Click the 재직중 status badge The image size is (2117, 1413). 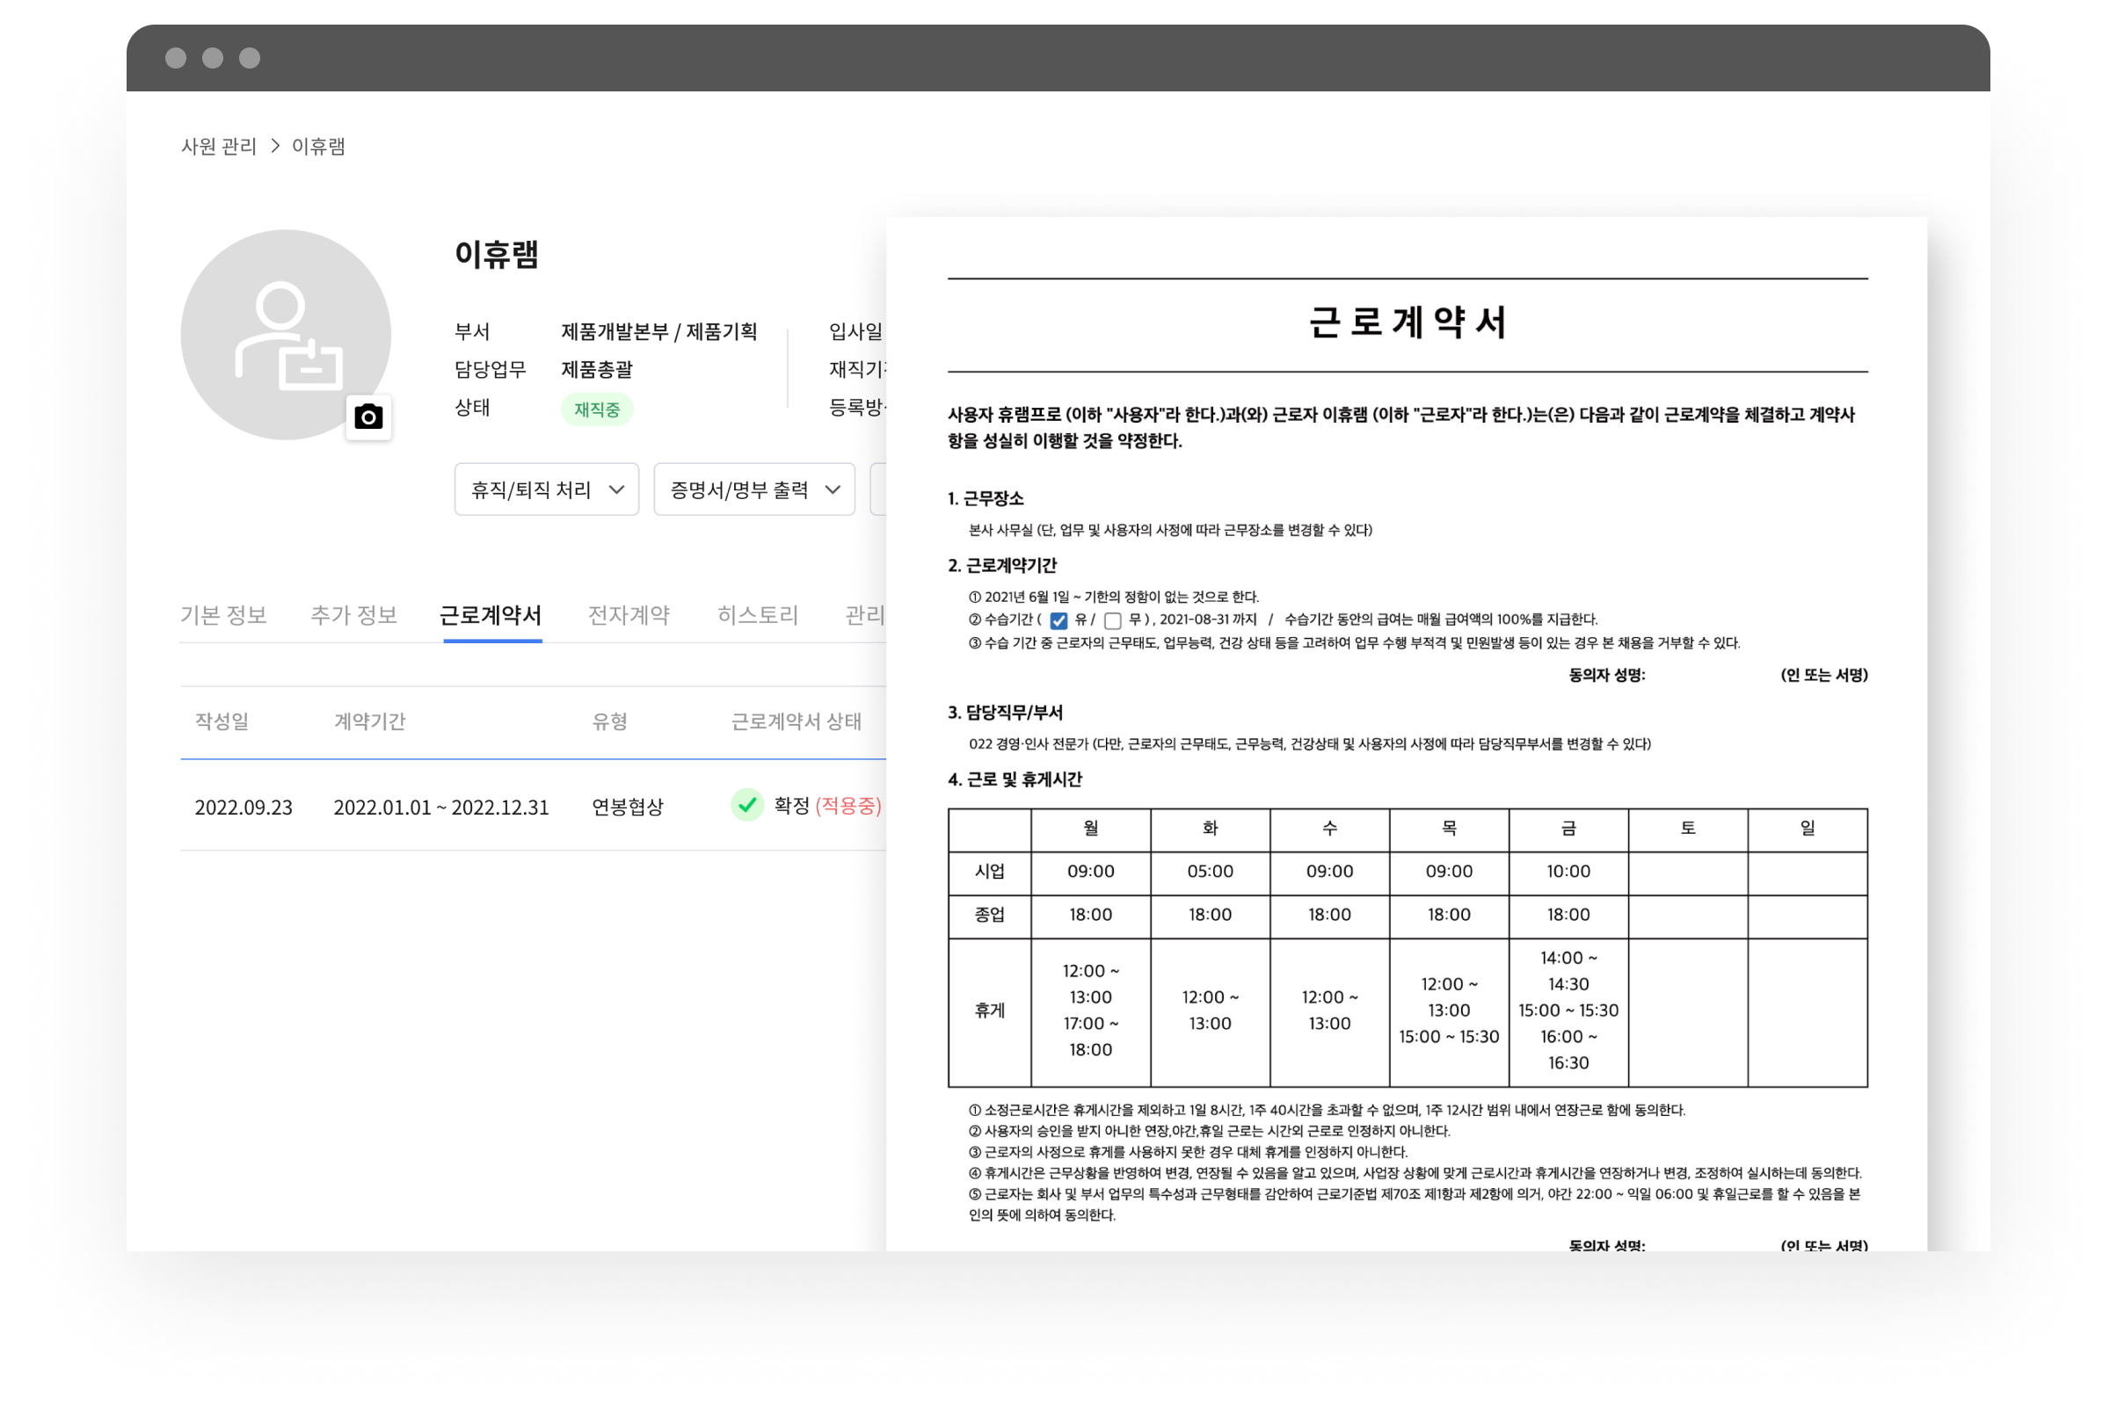(597, 410)
